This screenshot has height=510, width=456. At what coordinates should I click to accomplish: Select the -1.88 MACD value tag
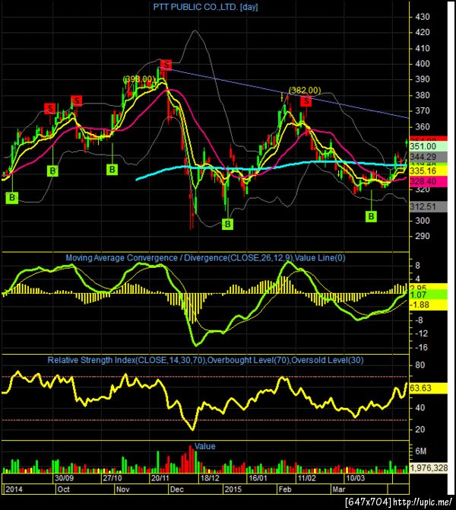429,304
